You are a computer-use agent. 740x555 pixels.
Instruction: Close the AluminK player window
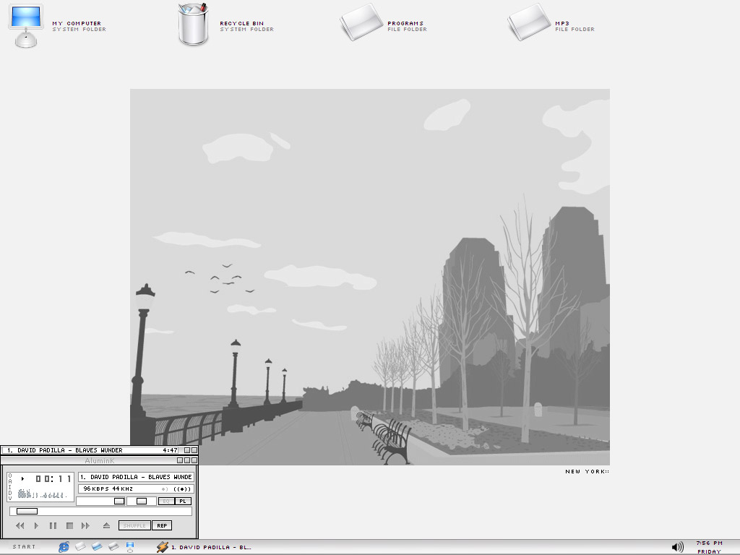pyautogui.click(x=194, y=460)
